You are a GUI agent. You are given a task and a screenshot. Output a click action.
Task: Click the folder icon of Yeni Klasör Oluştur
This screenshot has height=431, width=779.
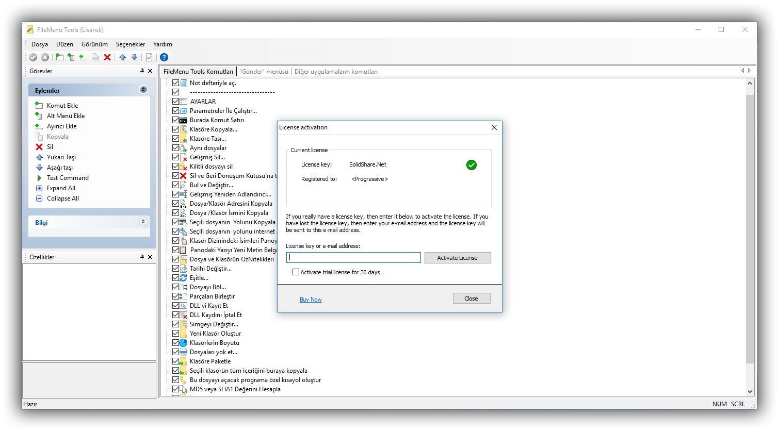184,334
